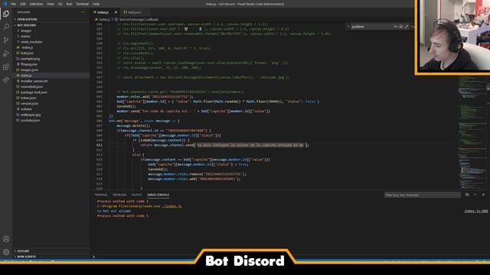Open the Search view in activity bar
Image resolution: width=490 pixels, height=275 pixels.
6,27
